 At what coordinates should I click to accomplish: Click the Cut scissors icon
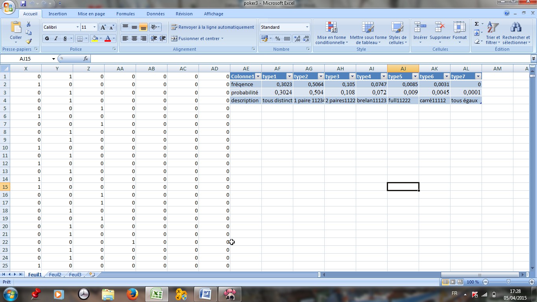29,24
